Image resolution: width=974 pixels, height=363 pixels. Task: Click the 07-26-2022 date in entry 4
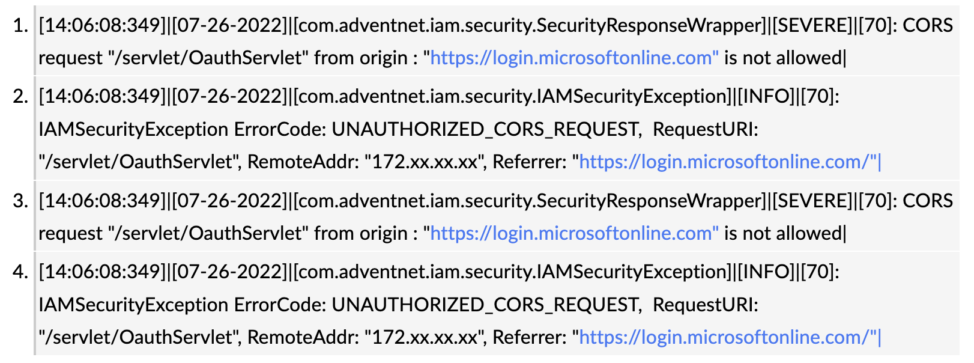(229, 272)
